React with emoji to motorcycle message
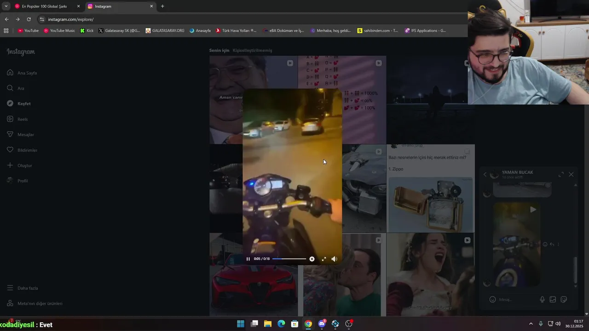589x331 pixels. click(545, 245)
